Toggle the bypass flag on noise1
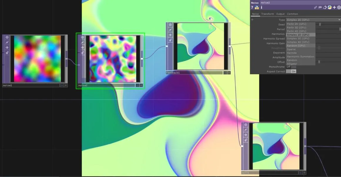This screenshot has width=341, height=177. point(7,42)
